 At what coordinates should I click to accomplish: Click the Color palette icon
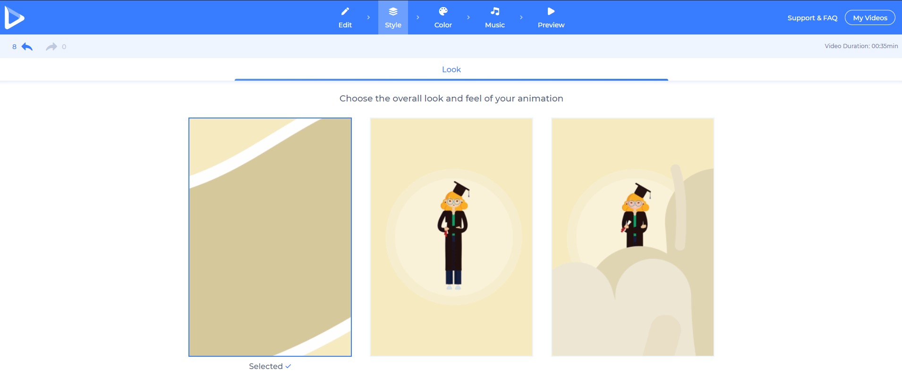[x=443, y=11]
